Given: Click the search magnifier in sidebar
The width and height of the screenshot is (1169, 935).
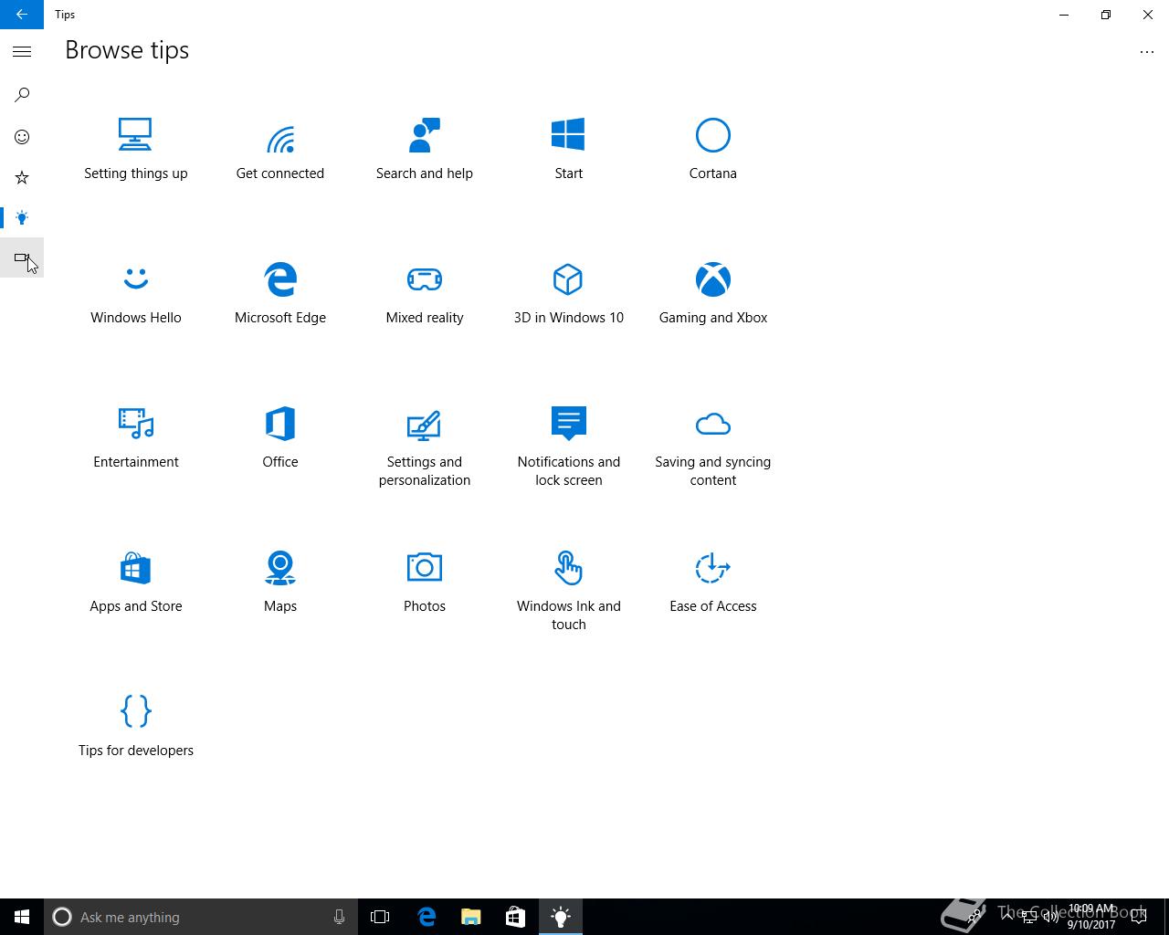Looking at the screenshot, I should click(x=22, y=95).
